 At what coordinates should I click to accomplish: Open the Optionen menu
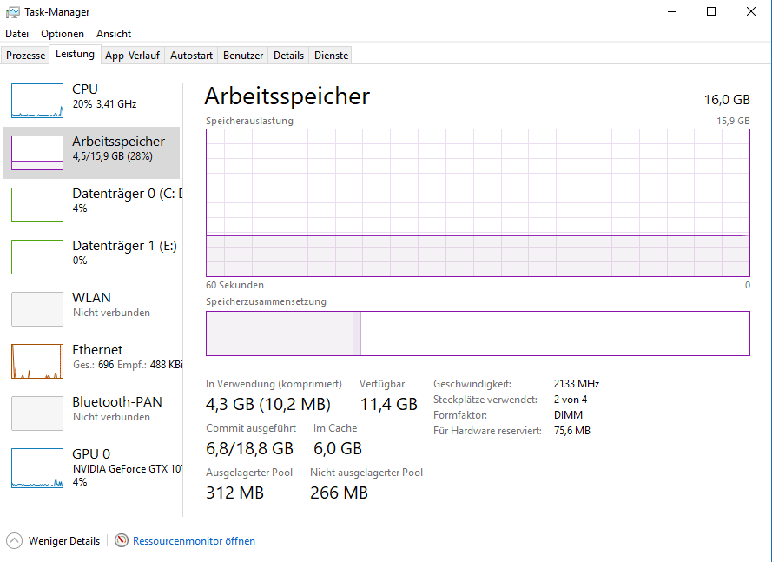[63, 34]
